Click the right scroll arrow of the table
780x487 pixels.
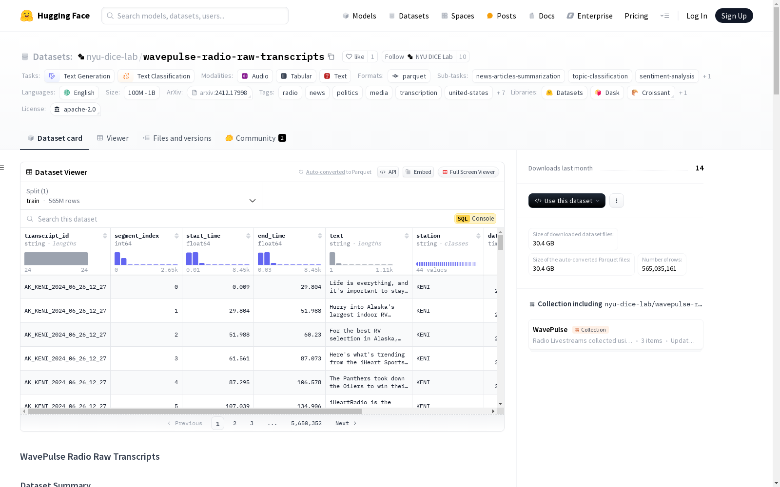pos(493,411)
